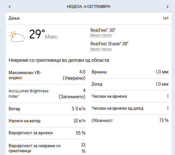175x155 pixels.
Task: Select the НЕДЕЛА, 14 СЕПТЕМВРИ date header
Action: [89, 7]
